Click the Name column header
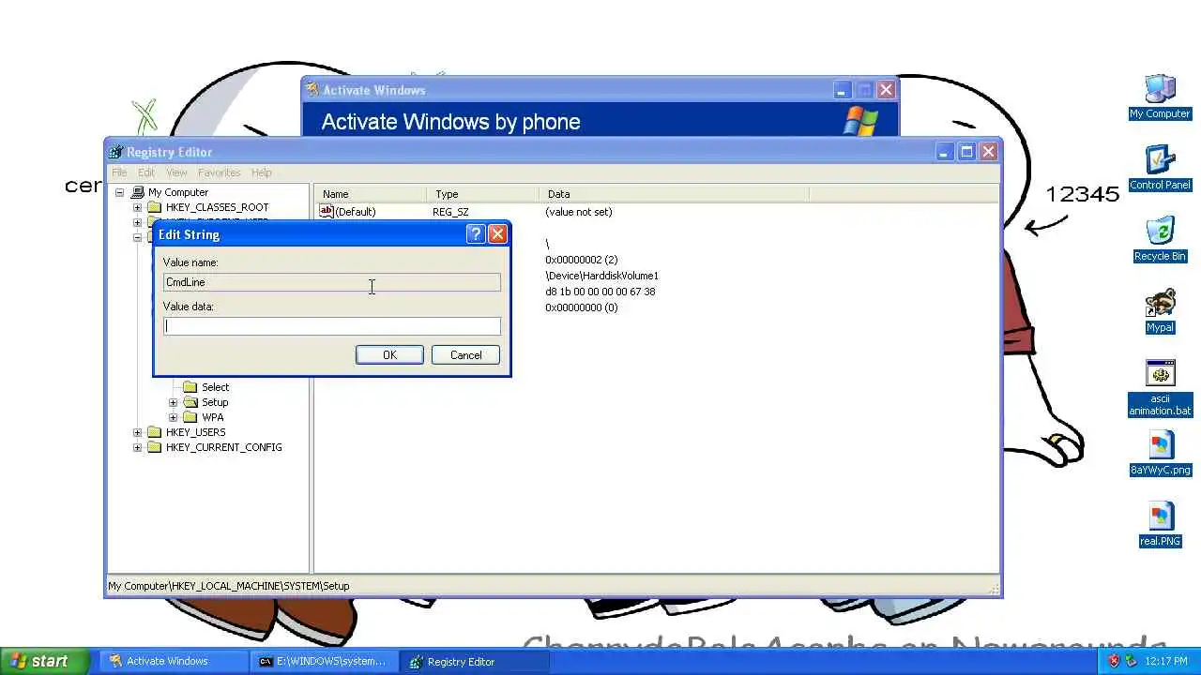Screen dimensions: 1201x675 (371, 194)
